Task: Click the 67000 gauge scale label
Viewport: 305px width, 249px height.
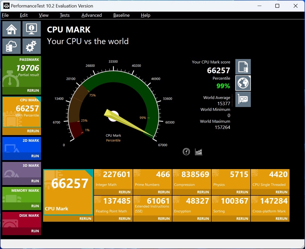Action: [163, 145]
